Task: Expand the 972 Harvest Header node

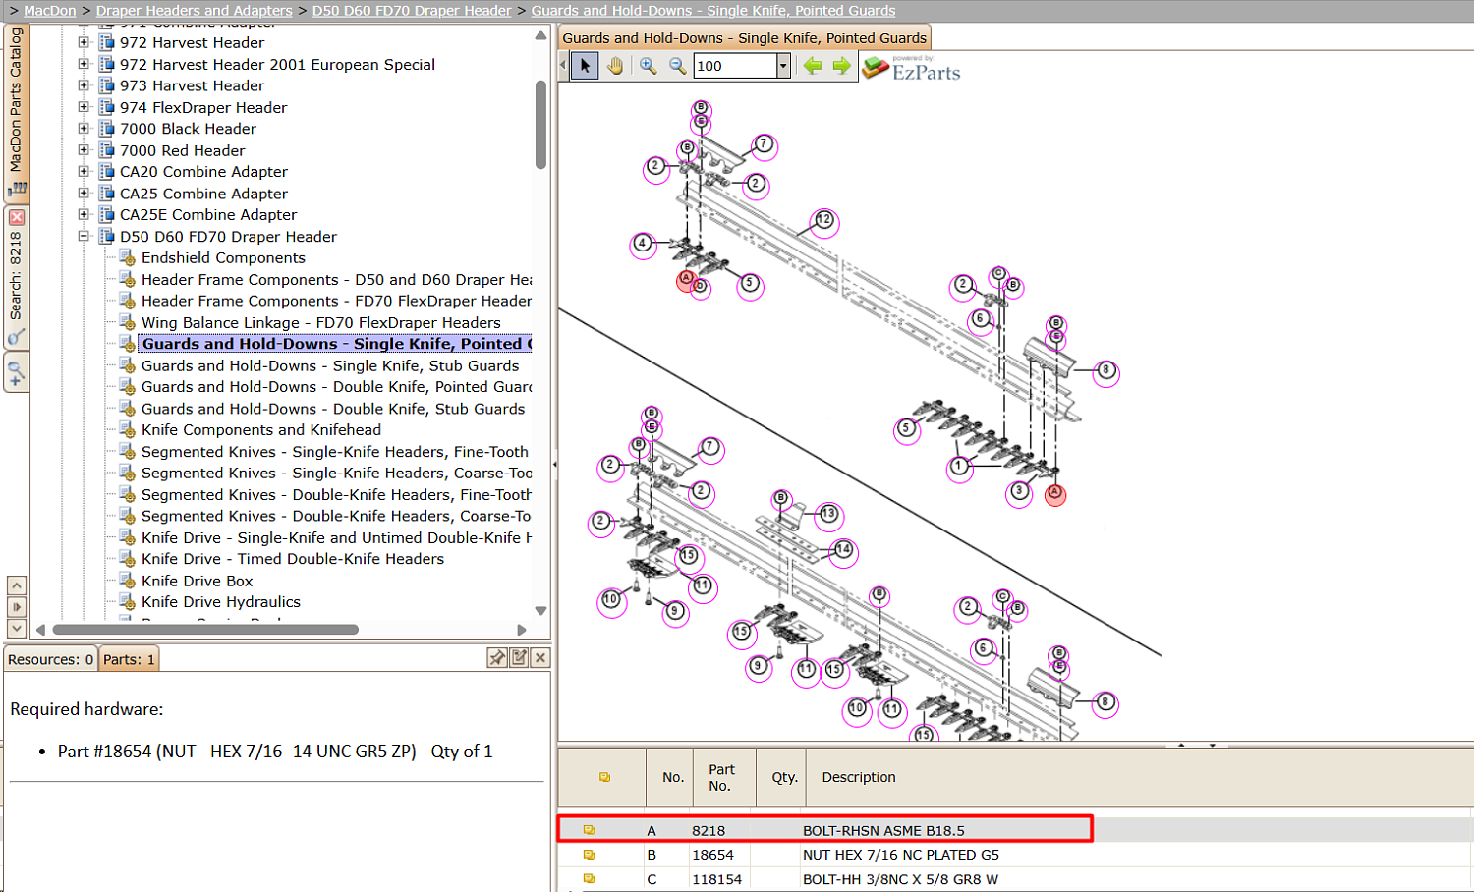Action: (84, 42)
